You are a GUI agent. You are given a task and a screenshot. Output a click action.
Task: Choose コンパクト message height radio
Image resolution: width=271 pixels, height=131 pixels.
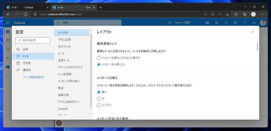[x=99, y=105]
